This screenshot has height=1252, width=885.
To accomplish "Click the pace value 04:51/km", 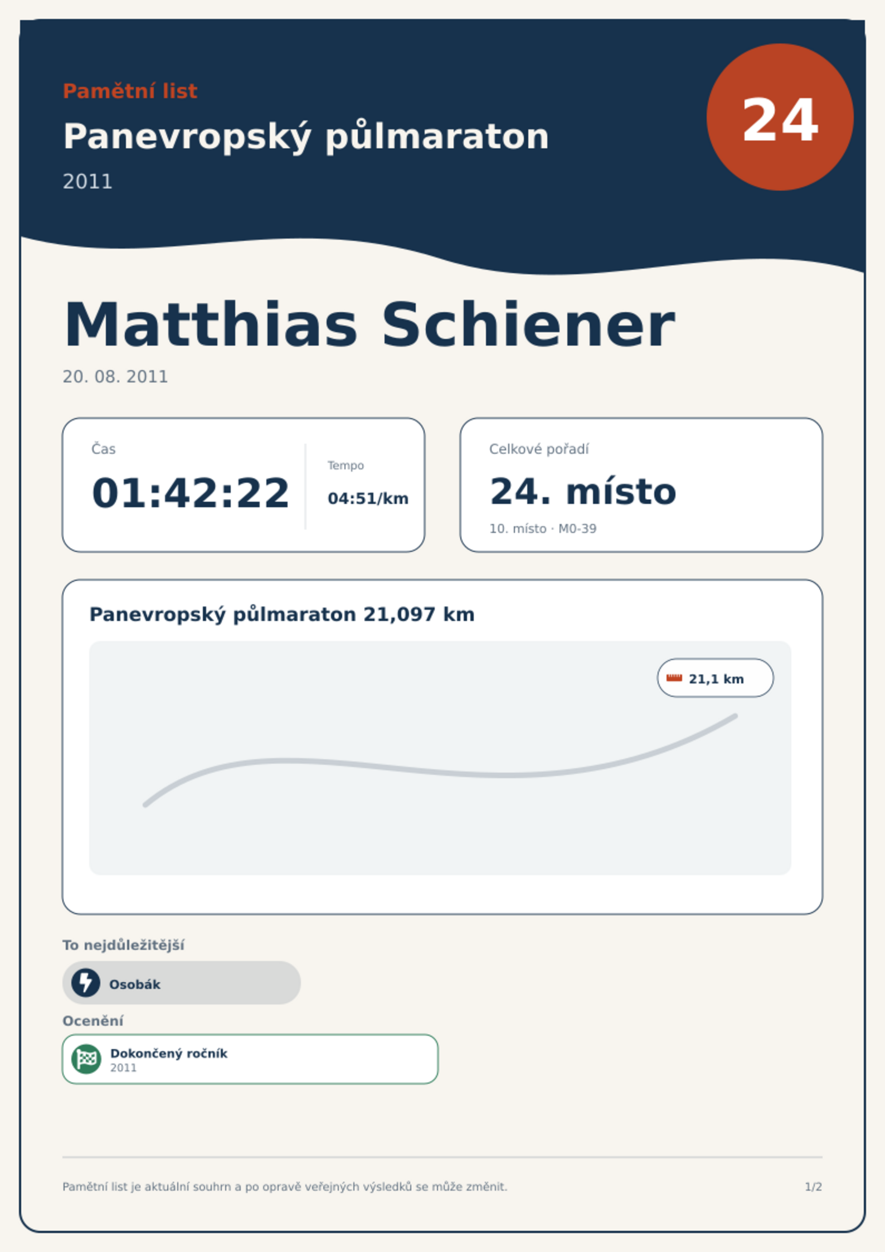I will coord(368,498).
